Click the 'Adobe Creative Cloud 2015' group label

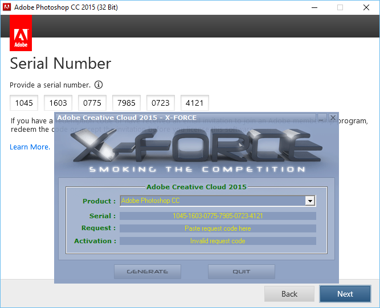click(x=197, y=187)
